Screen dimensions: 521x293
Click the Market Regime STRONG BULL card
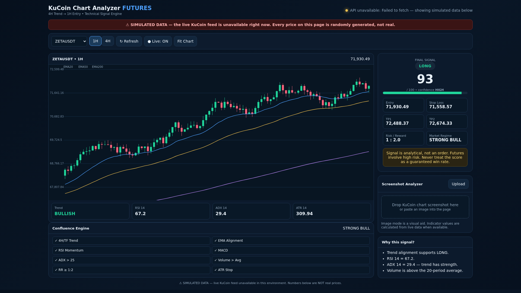coord(447,138)
